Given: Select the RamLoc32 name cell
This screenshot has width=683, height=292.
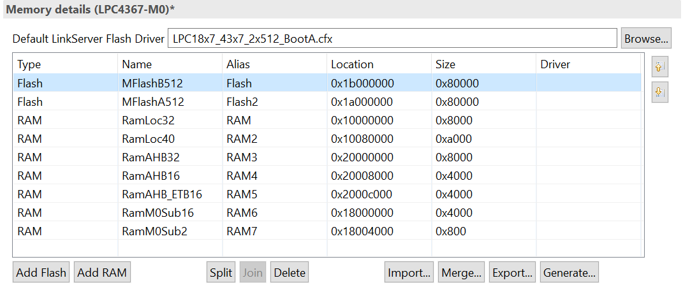Looking at the screenshot, I should tap(170, 120).
